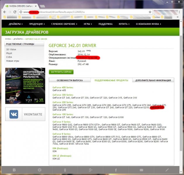Screen dimensions: 184x175
Task: Click the pencil icon in share bar
Action: tap(167, 170)
